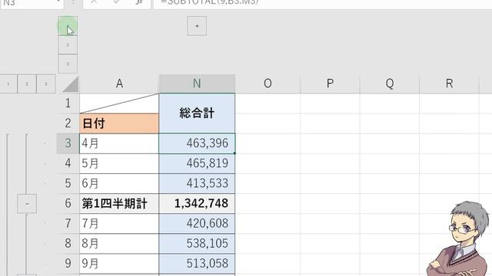Click the Name Box showing N3
Screen dimensions: 492x276
pyautogui.click(x=32, y=3)
